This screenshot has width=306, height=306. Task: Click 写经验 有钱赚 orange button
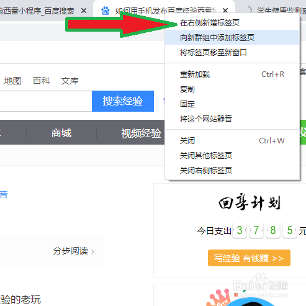point(249,258)
